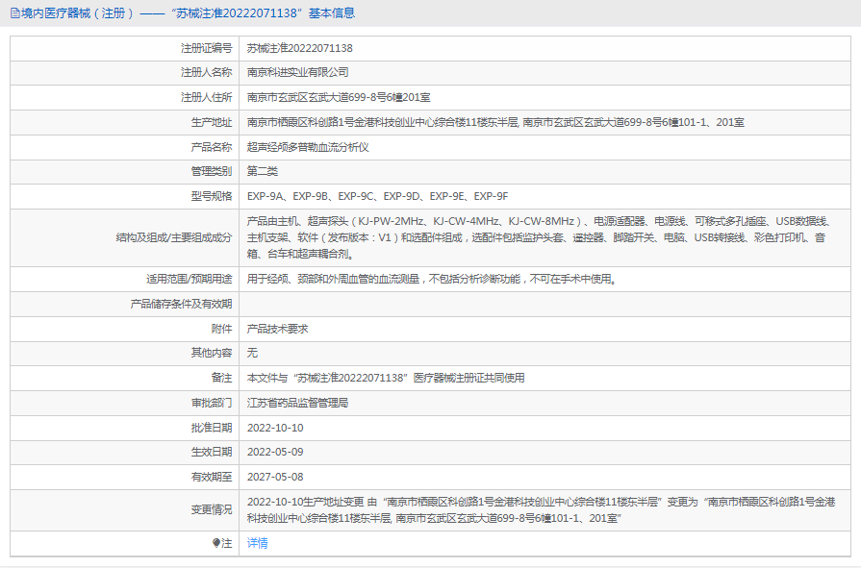Image resolution: width=861 pixels, height=568 pixels.
Task: Click the label 生效日期
Action: 212,453
